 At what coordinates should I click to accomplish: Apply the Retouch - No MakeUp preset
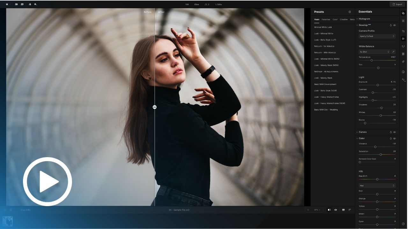324,46
